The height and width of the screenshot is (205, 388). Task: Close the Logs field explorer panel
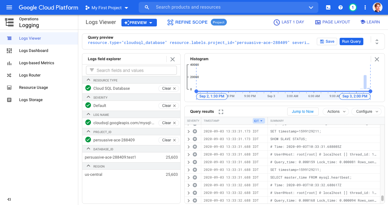(x=173, y=59)
